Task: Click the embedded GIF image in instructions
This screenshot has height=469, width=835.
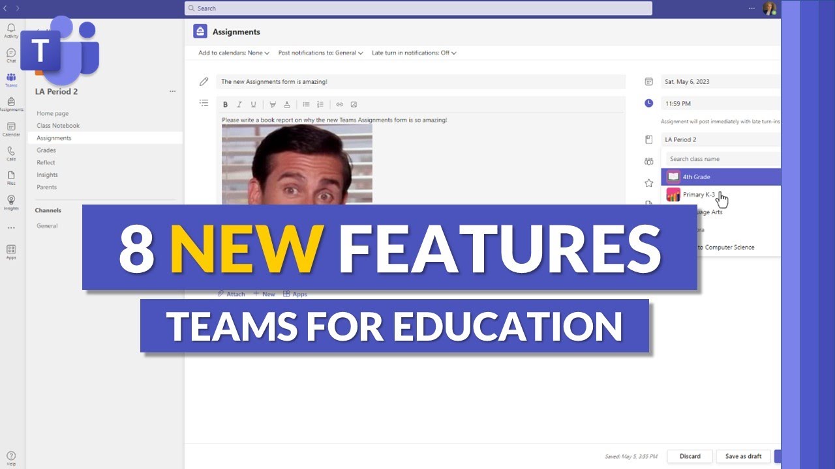Action: (297, 164)
